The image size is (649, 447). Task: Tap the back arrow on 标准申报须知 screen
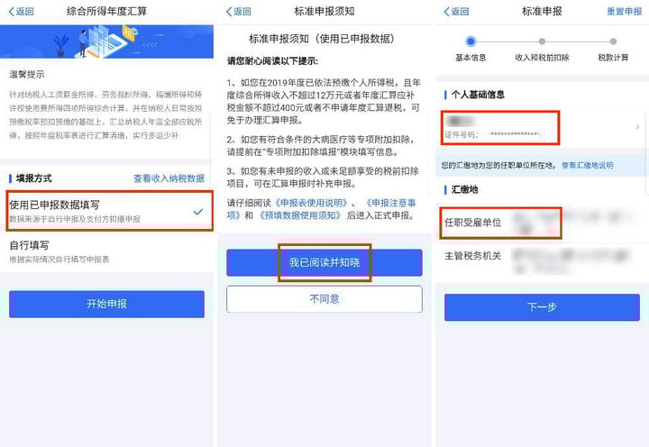pos(238,12)
